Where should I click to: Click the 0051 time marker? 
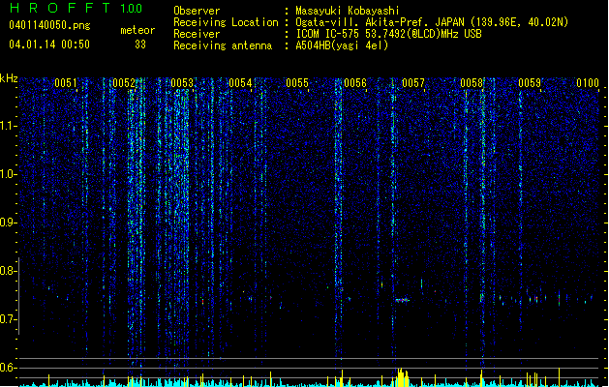pyautogui.click(x=66, y=83)
